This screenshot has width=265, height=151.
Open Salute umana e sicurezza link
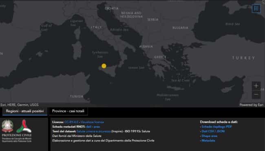point(94,131)
